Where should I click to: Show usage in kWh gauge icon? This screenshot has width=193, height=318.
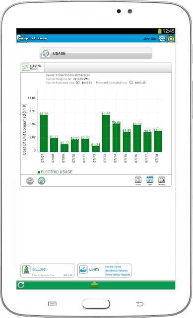pyautogui.click(x=30, y=181)
